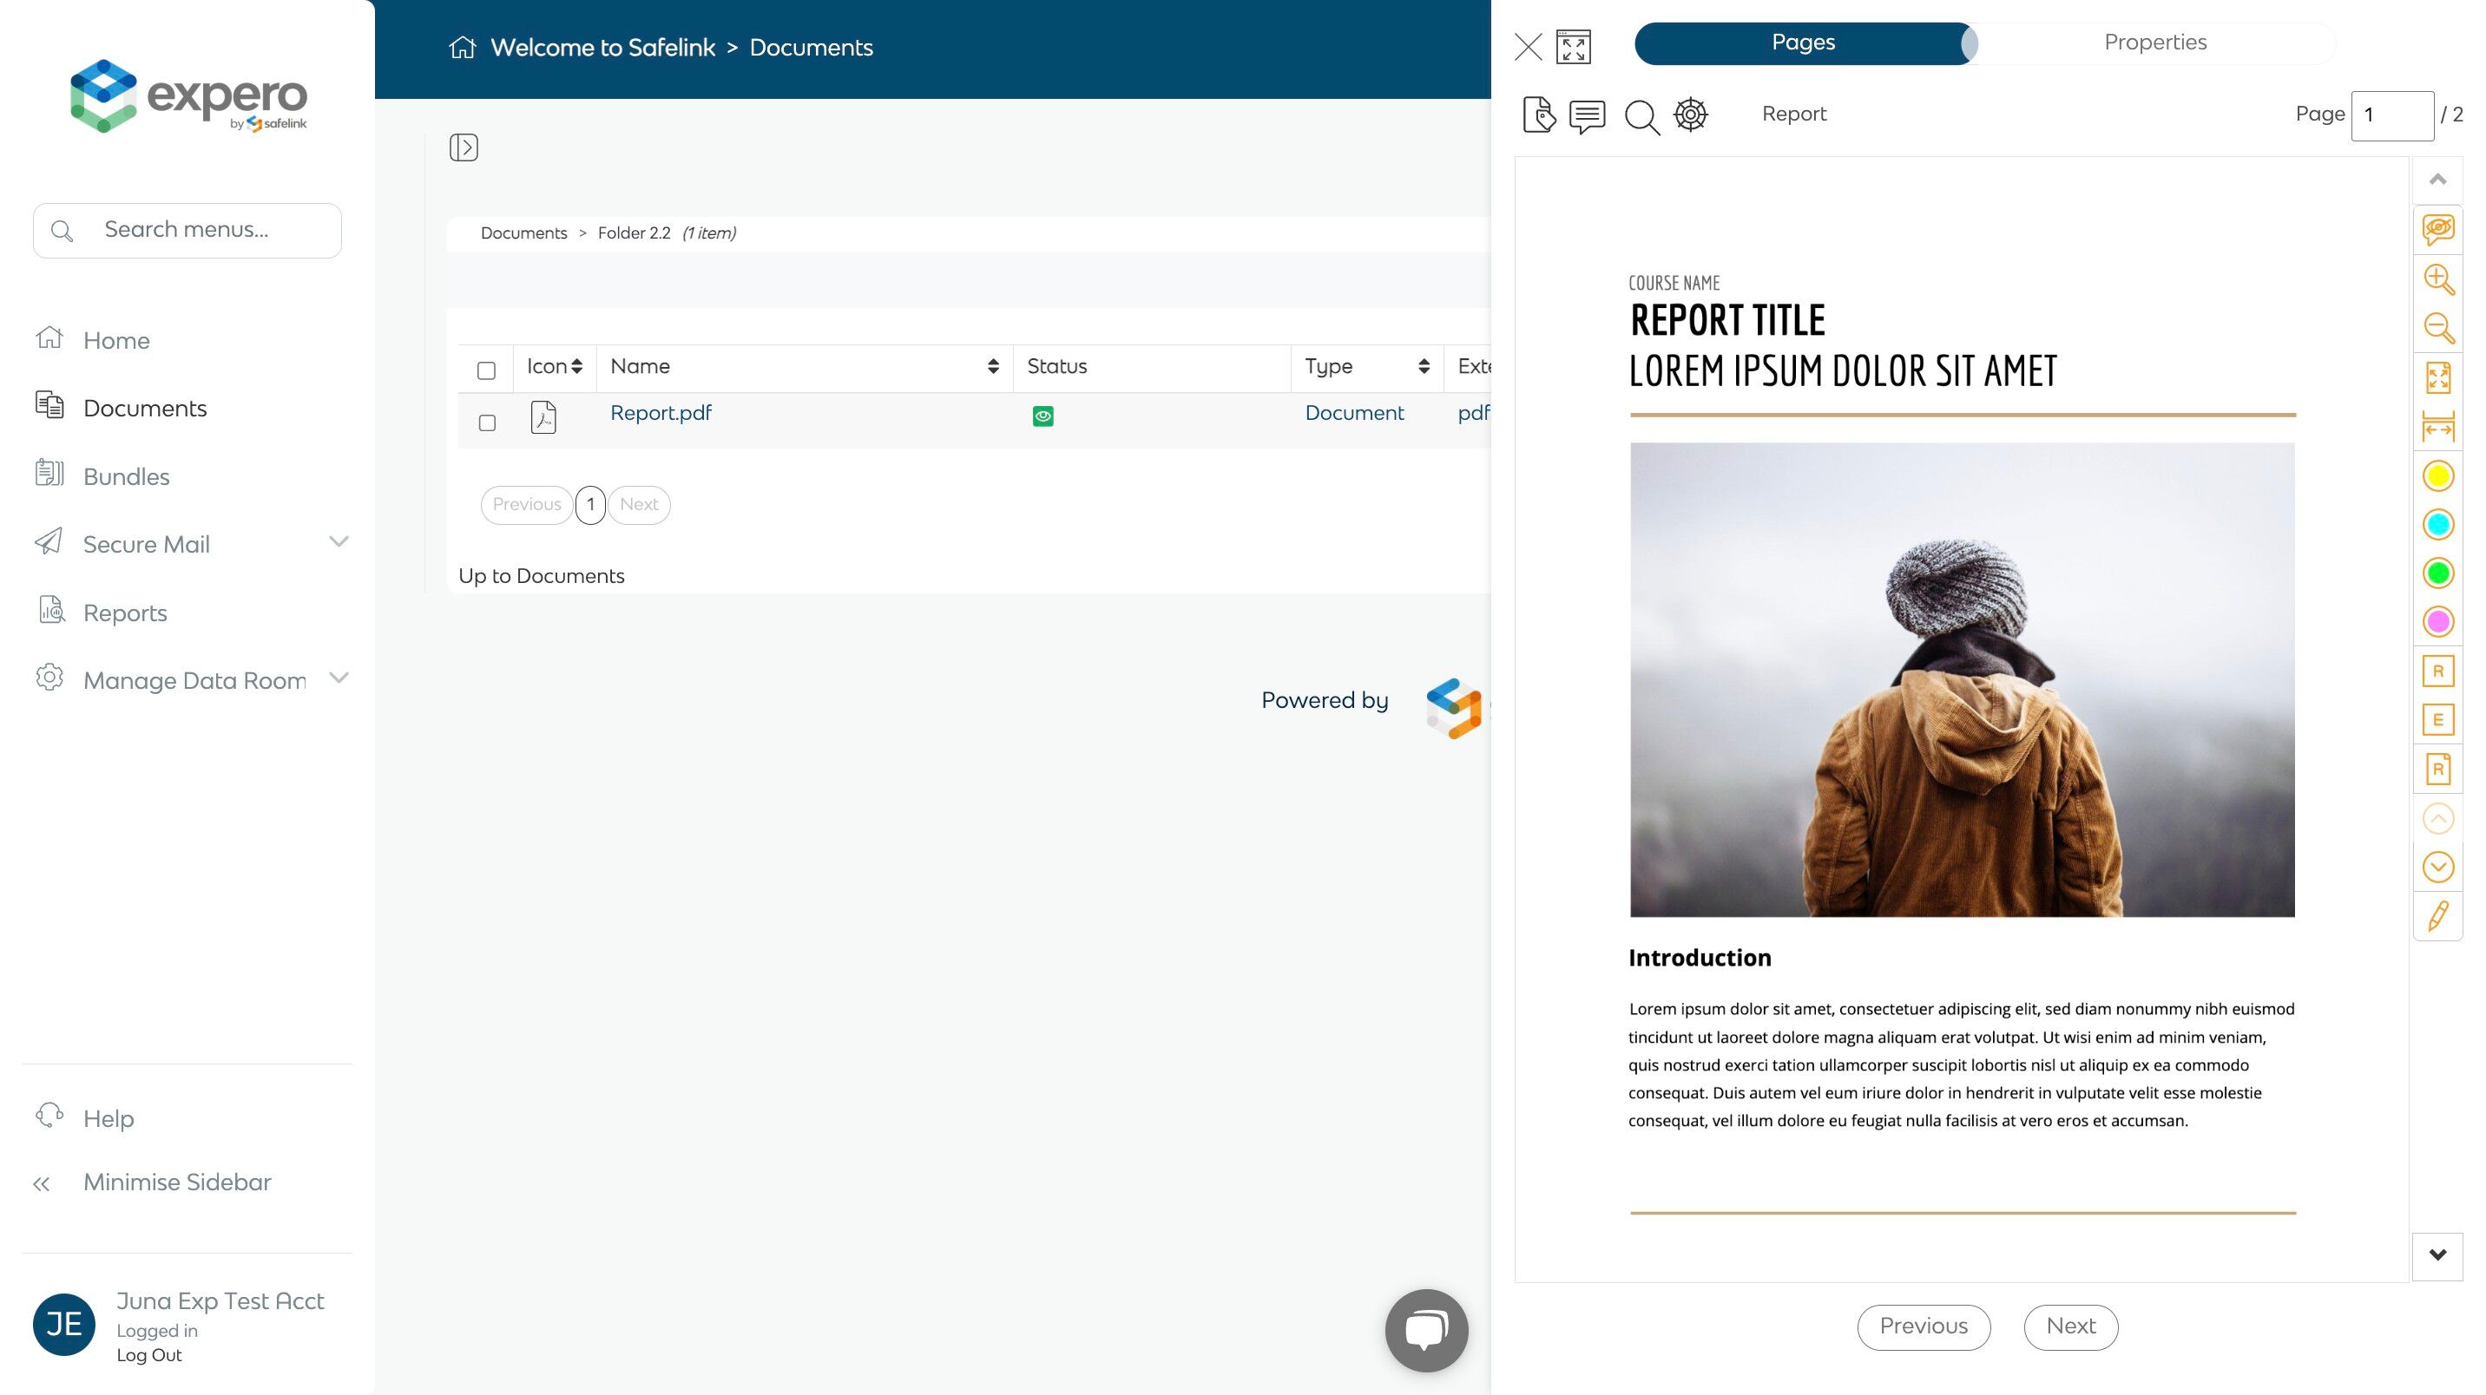Viewport: 2486px width, 1395px height.
Task: Expand Manage Data Room submenu
Action: tap(339, 678)
